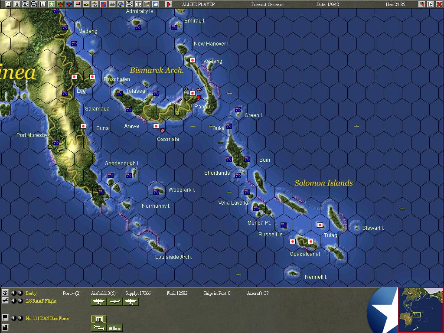
Task: Click the red unit marker near Gasmata
Action: point(162,130)
